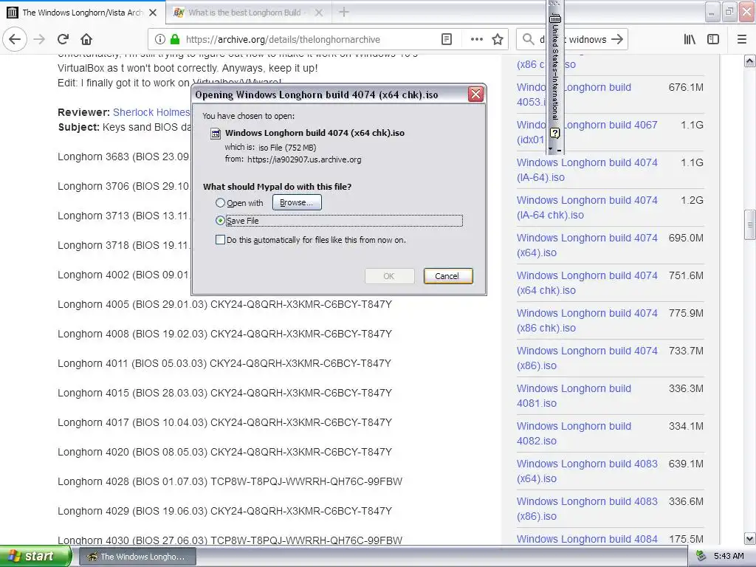Click the iso file icon in dialog
This screenshot has height=567, width=756.
tap(216, 134)
